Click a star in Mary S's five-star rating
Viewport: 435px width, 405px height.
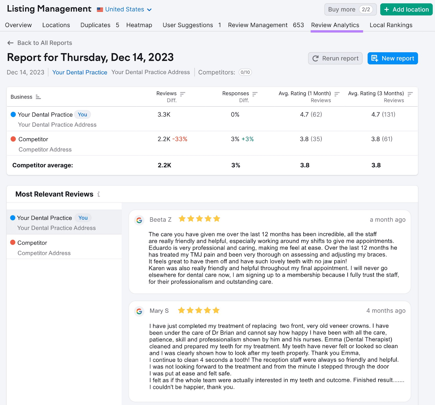coord(198,310)
